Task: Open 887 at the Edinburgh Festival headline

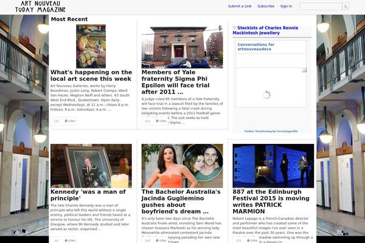Action: coord(271,202)
